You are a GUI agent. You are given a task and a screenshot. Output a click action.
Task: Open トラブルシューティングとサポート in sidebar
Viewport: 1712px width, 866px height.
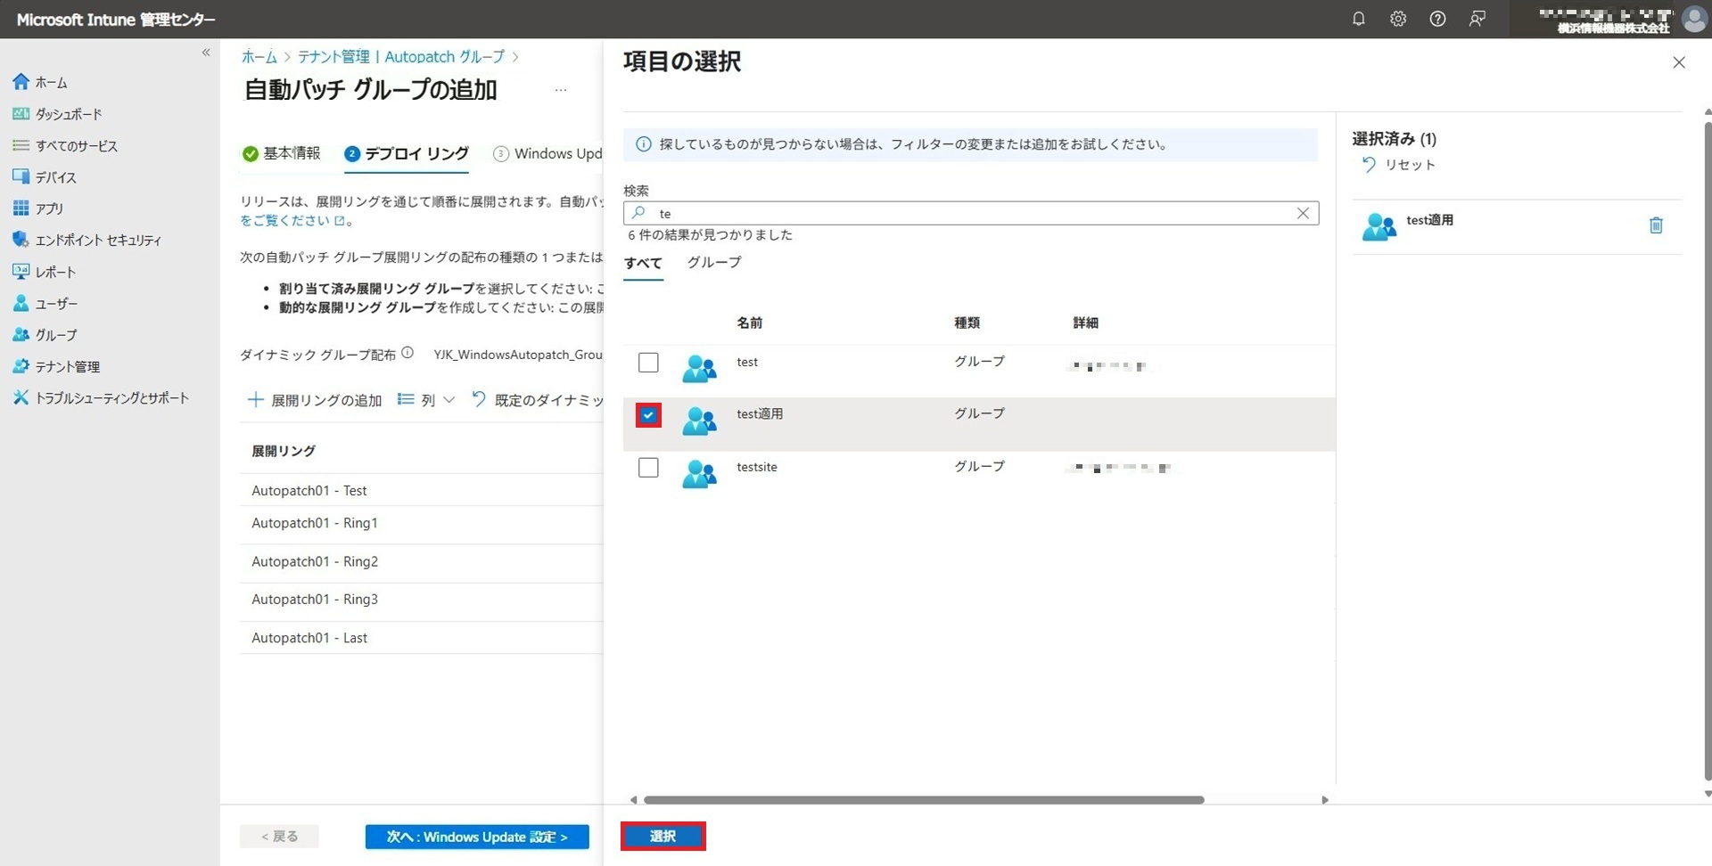101,398
